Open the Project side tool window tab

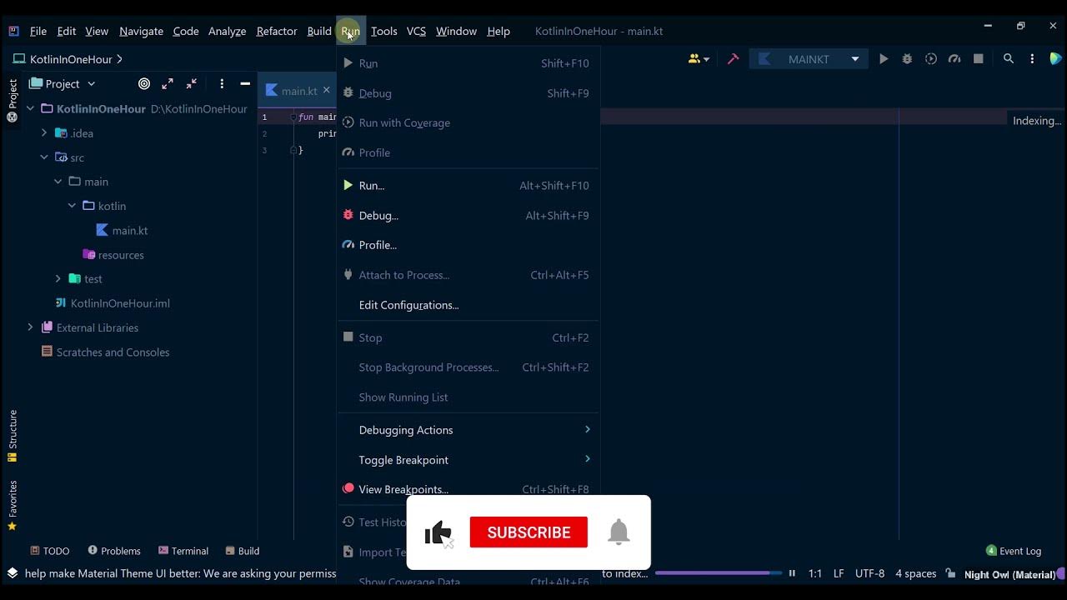[x=13, y=100]
